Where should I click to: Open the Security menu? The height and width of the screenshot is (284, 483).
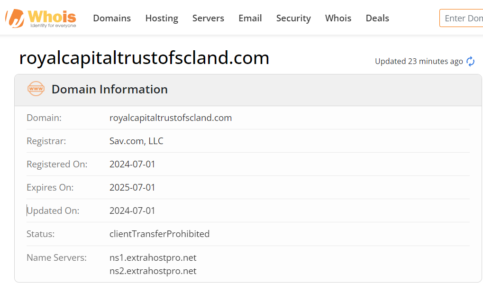click(x=293, y=18)
